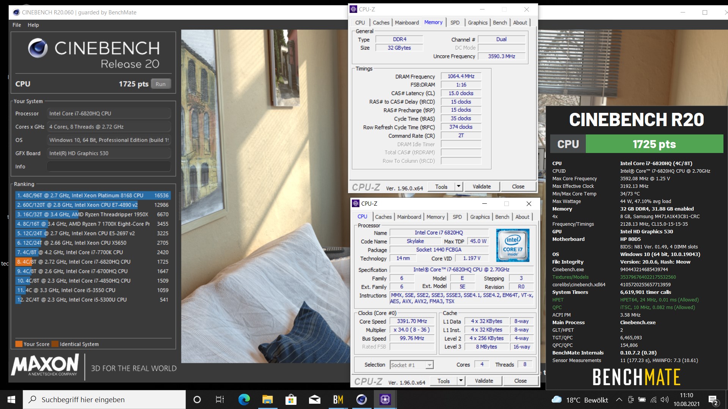Click the Meet Now tray icon

tap(631, 400)
